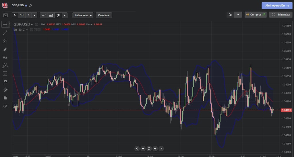Switch to area chart style
The height and width of the screenshot is (157, 294).
coord(51,15)
